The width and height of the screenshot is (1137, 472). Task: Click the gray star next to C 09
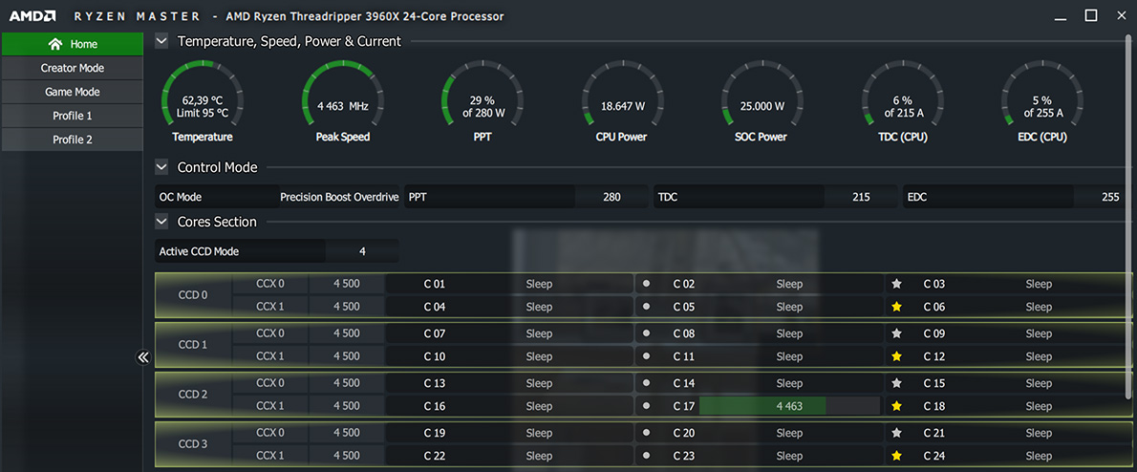point(896,333)
